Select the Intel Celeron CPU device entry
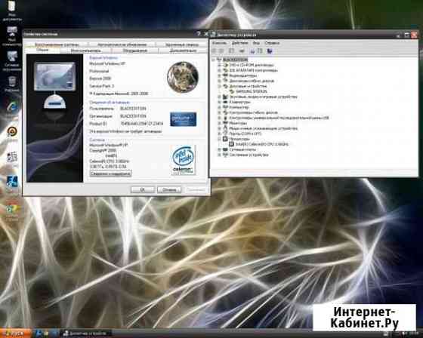The height and width of the screenshot is (338, 423). coord(258,144)
